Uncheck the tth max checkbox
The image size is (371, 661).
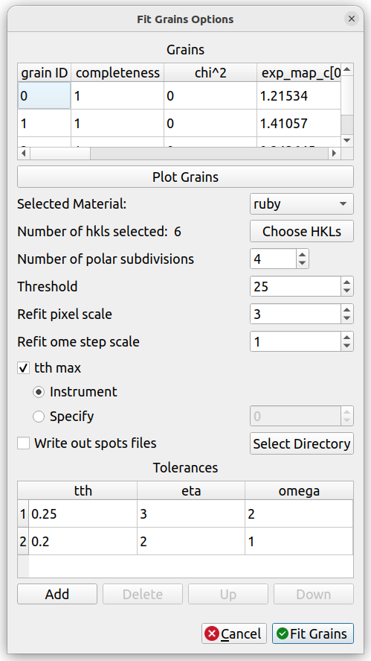(x=24, y=368)
